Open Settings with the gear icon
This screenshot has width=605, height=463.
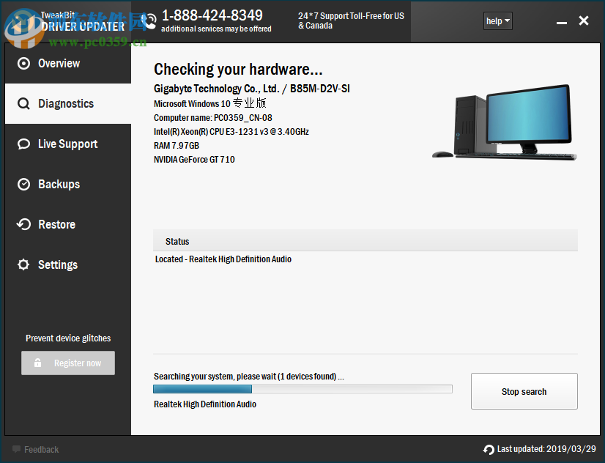coord(23,264)
